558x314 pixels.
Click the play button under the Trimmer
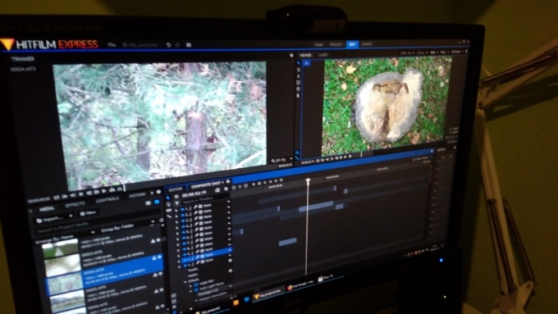click(x=103, y=191)
